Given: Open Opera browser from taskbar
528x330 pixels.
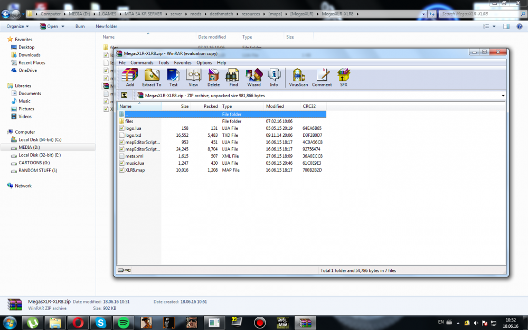Looking at the screenshot, I should coord(78,323).
